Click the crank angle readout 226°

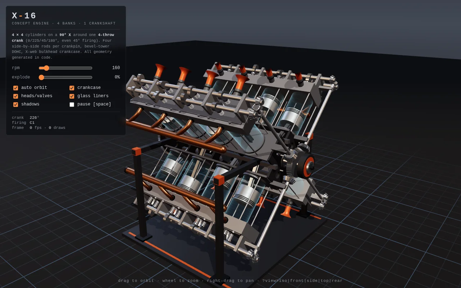pyautogui.click(x=35, y=118)
